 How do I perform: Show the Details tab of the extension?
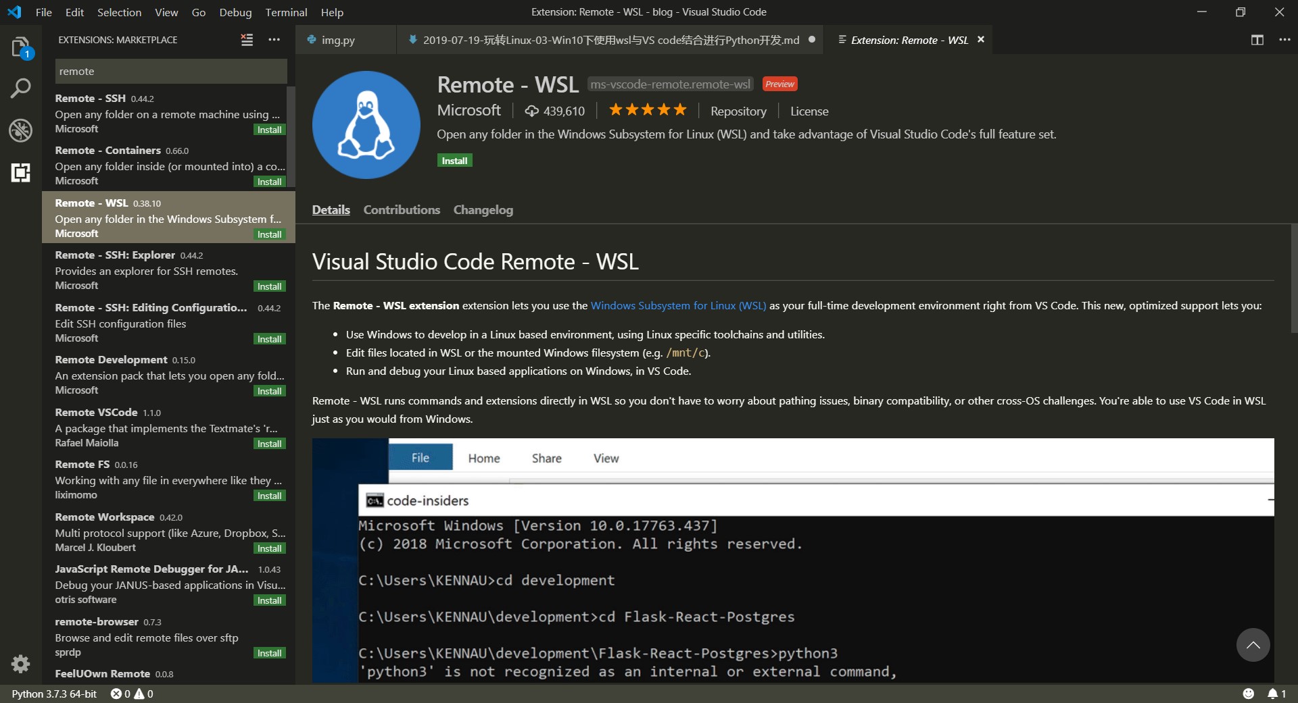(331, 210)
